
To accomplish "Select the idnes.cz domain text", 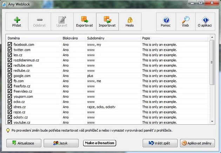I will [x=20, y=107].
